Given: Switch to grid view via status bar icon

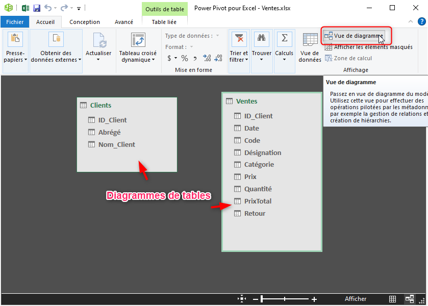Looking at the screenshot, I should pos(392,299).
